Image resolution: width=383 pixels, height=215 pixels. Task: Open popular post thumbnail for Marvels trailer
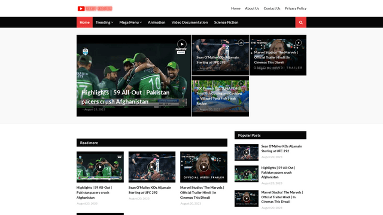coord(247,198)
